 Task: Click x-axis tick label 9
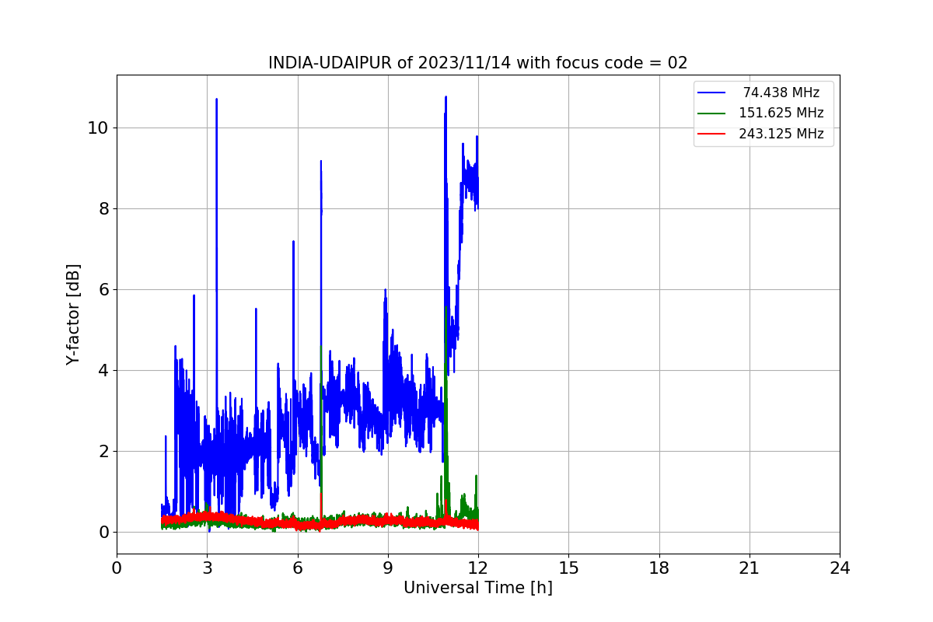(x=388, y=568)
